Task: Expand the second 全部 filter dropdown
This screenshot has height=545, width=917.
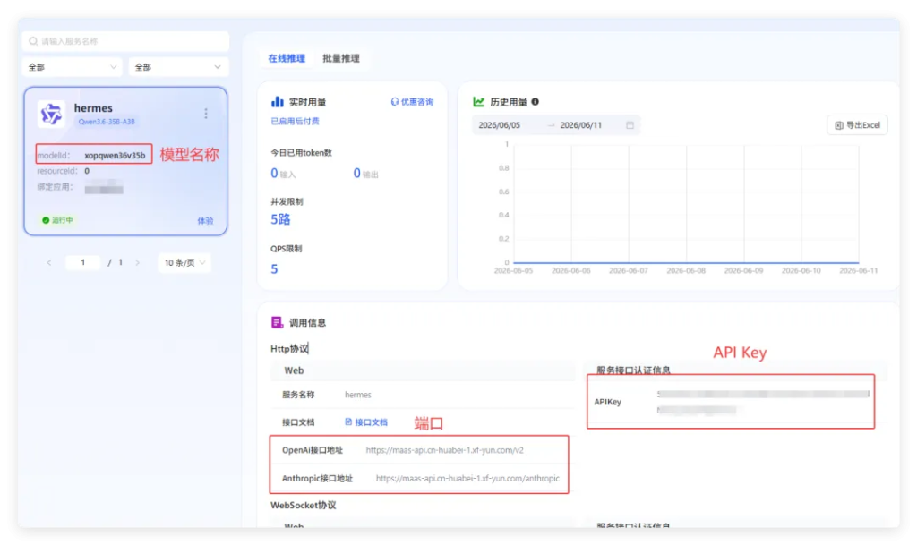Action: 178,67
